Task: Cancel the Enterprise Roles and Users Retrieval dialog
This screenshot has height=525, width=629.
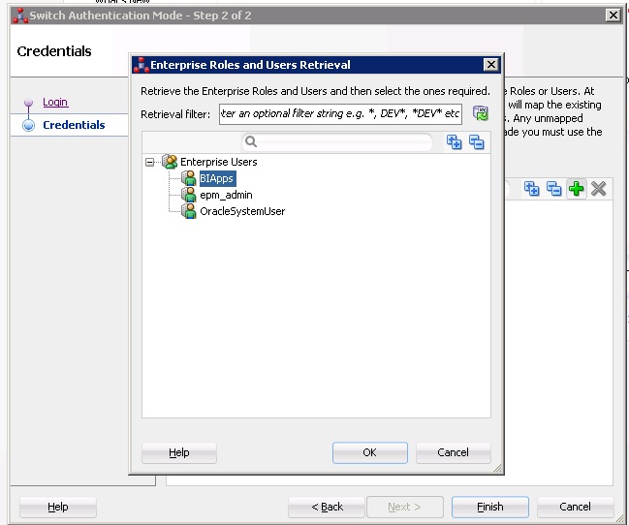Action: (454, 452)
